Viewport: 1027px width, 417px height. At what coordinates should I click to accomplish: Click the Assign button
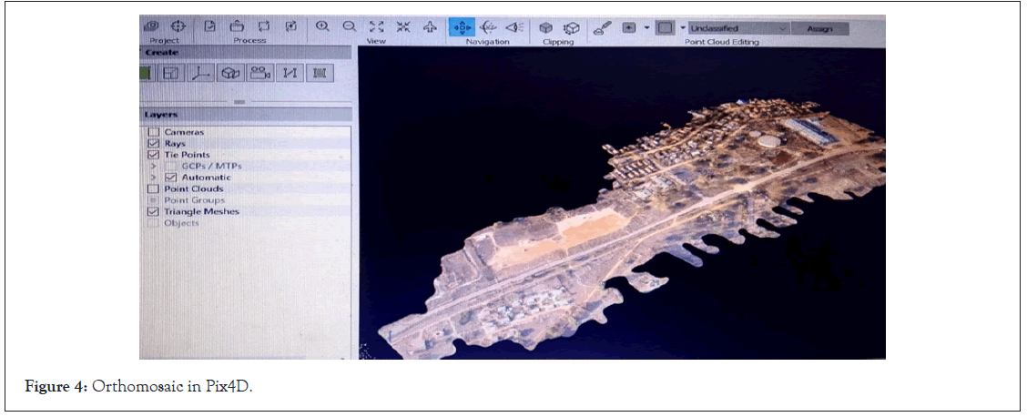point(819,28)
